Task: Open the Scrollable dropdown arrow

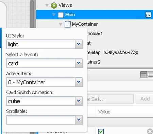Action: 79,120
